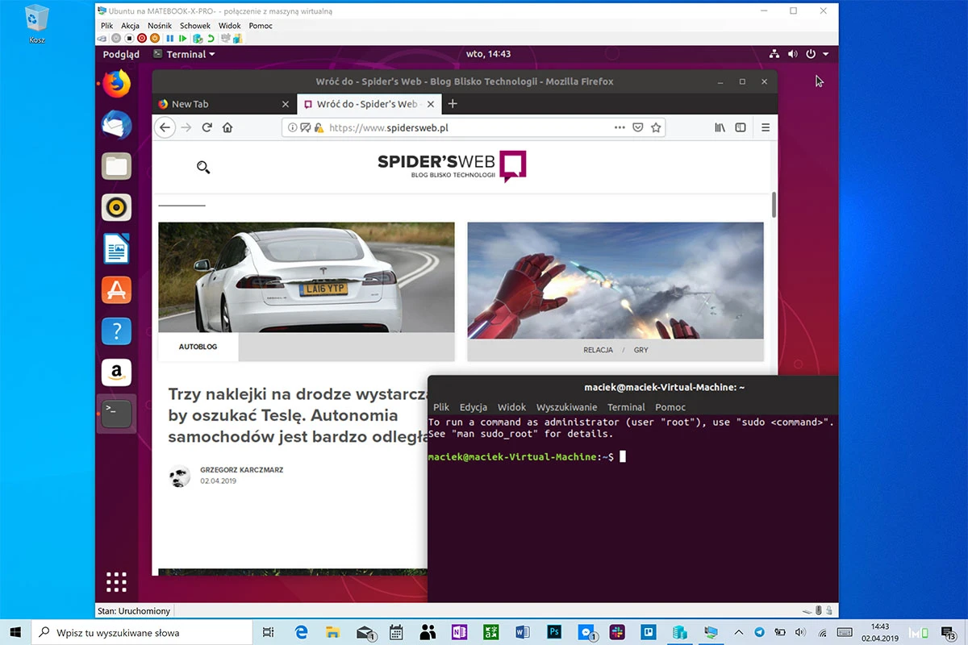Click the search magnifier on Spider's Web page
Screen dimensions: 968x645
click(x=203, y=167)
